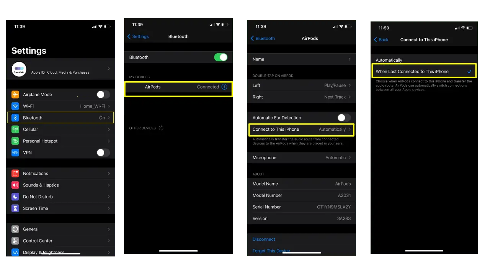
Task: Tap the Cellular antenna icon
Action: (15, 130)
